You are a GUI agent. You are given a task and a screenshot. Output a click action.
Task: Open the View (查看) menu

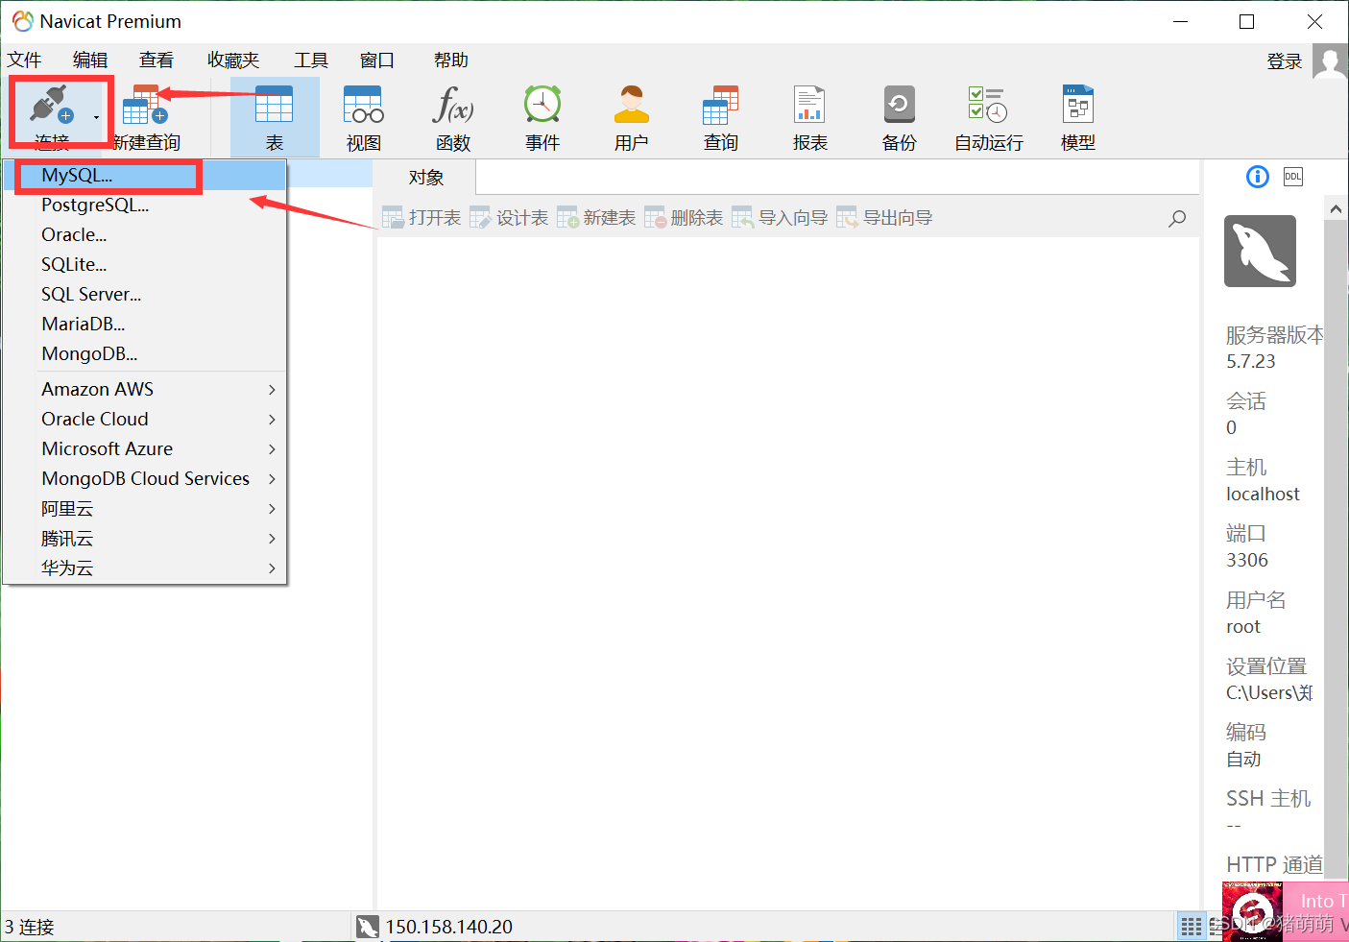coord(157,60)
